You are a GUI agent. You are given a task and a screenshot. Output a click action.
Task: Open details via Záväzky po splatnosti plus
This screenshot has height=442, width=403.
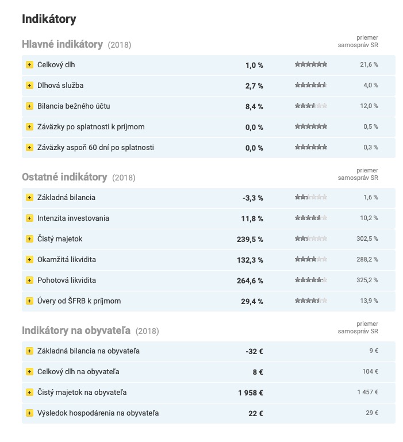click(x=29, y=127)
